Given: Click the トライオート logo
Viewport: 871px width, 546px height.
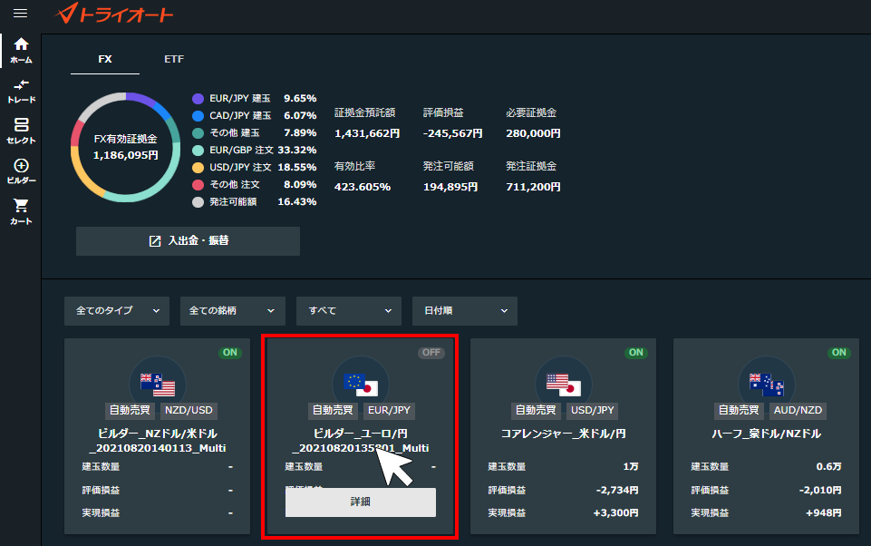Looking at the screenshot, I should point(114,14).
